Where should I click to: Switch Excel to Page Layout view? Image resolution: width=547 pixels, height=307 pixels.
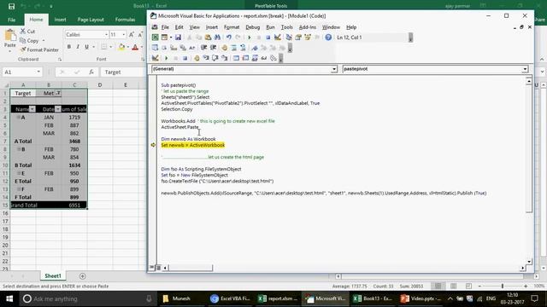453,287
